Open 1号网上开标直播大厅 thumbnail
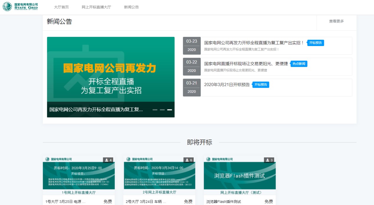 tap(79, 176)
